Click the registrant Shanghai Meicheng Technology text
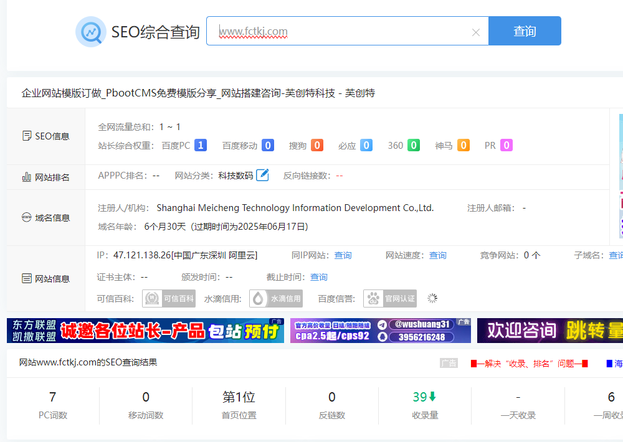Image resolution: width=623 pixels, height=442 pixels. coord(295,208)
